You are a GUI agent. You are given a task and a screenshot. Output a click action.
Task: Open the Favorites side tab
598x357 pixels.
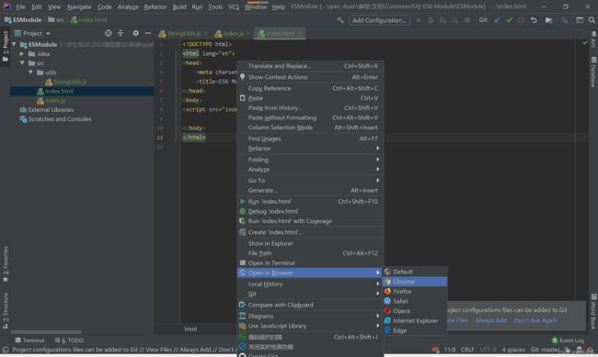[6, 264]
